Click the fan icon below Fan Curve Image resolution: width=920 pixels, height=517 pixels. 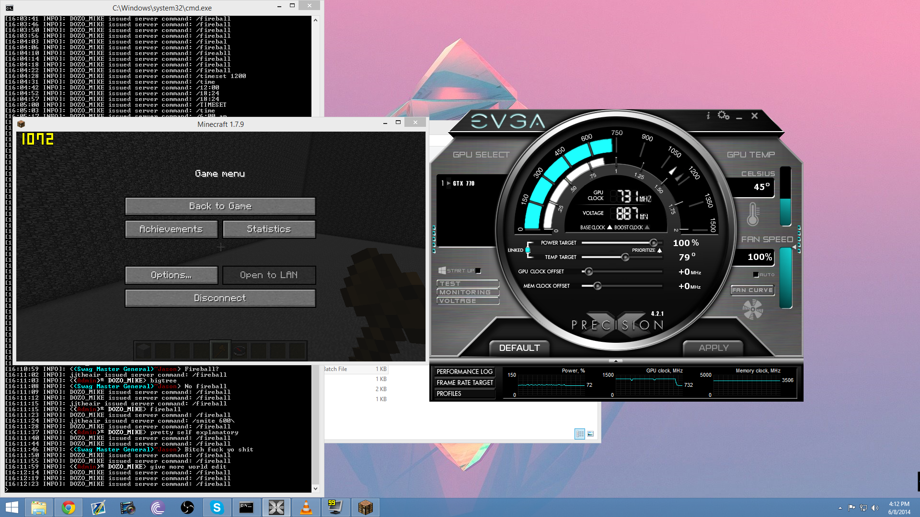coord(752,310)
